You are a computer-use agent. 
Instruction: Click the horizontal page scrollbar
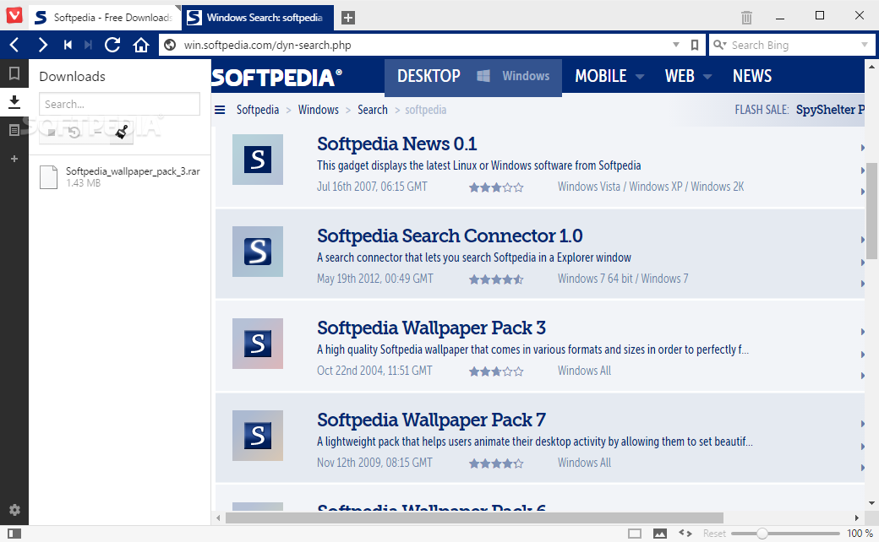click(x=474, y=518)
